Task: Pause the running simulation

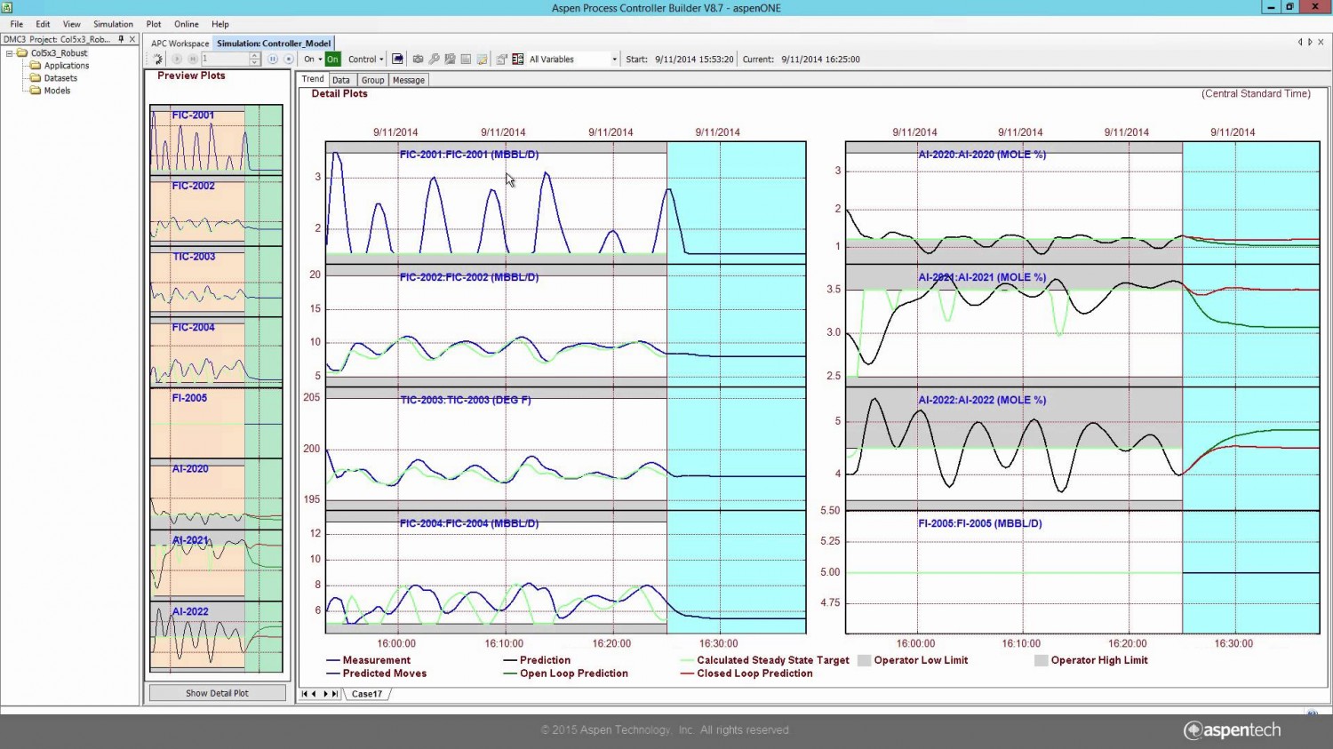Action: (273, 60)
